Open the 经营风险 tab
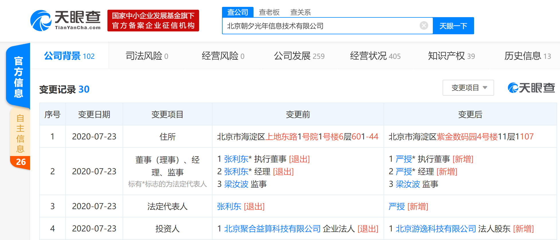Image resolution: width=560 pixels, height=240 pixels. point(223,56)
